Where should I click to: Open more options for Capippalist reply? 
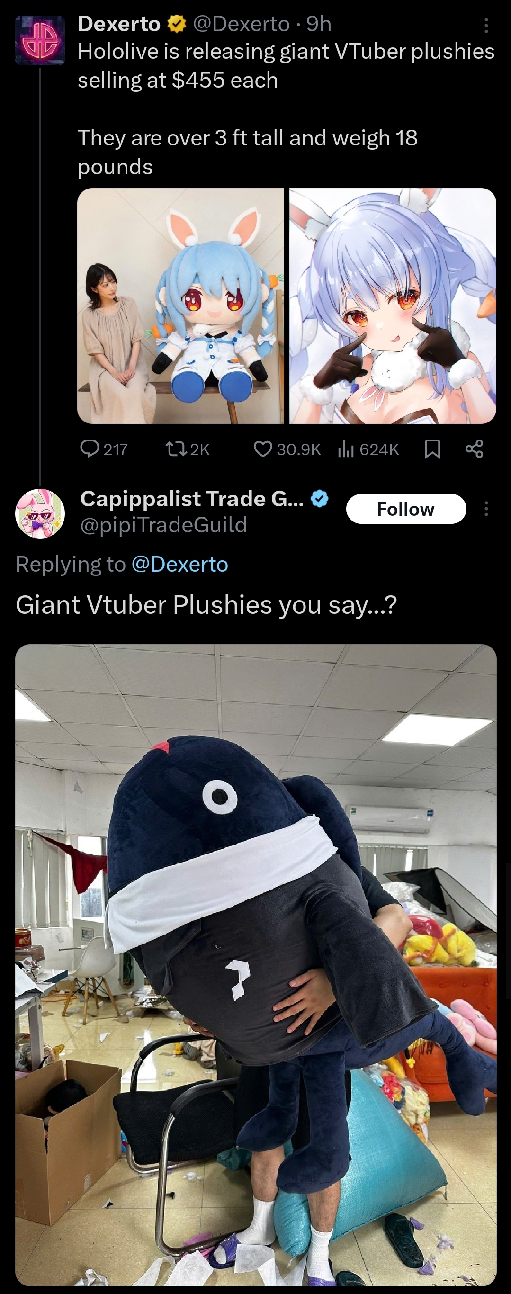pos(486,509)
